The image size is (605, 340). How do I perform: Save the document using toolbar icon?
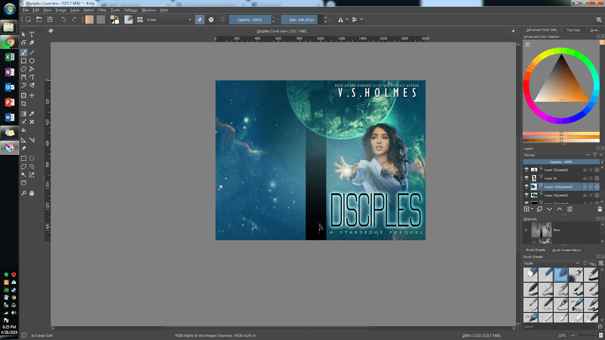point(50,20)
